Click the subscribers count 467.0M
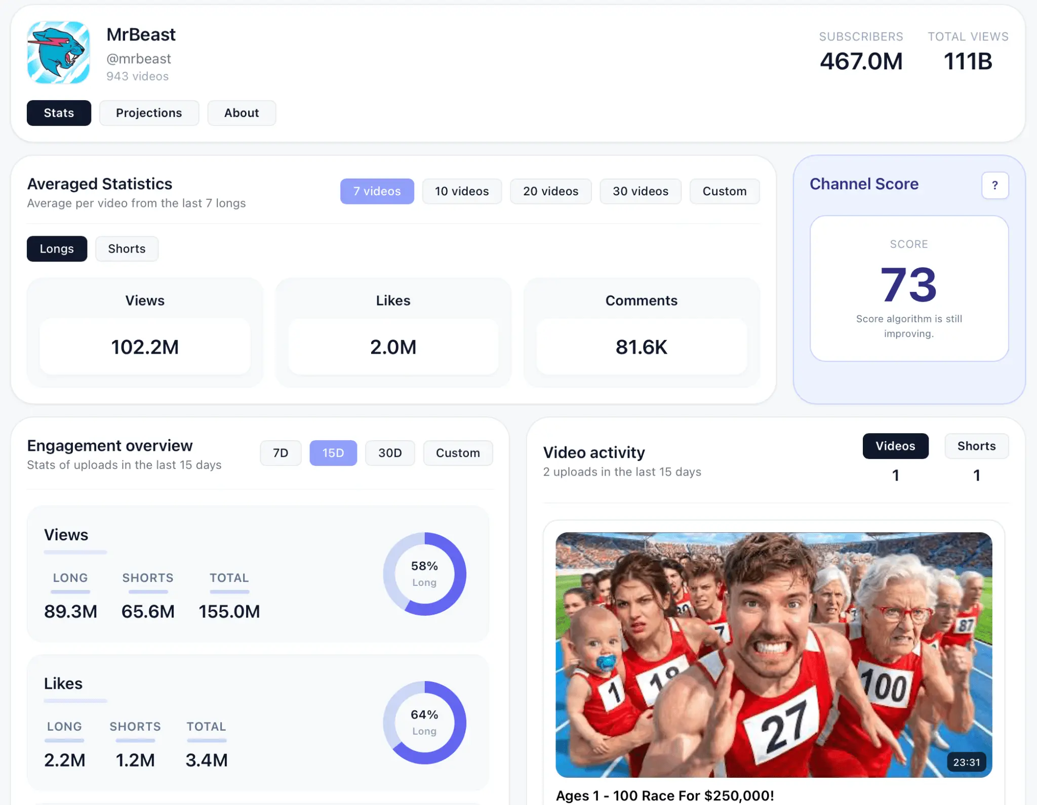 pos(861,61)
